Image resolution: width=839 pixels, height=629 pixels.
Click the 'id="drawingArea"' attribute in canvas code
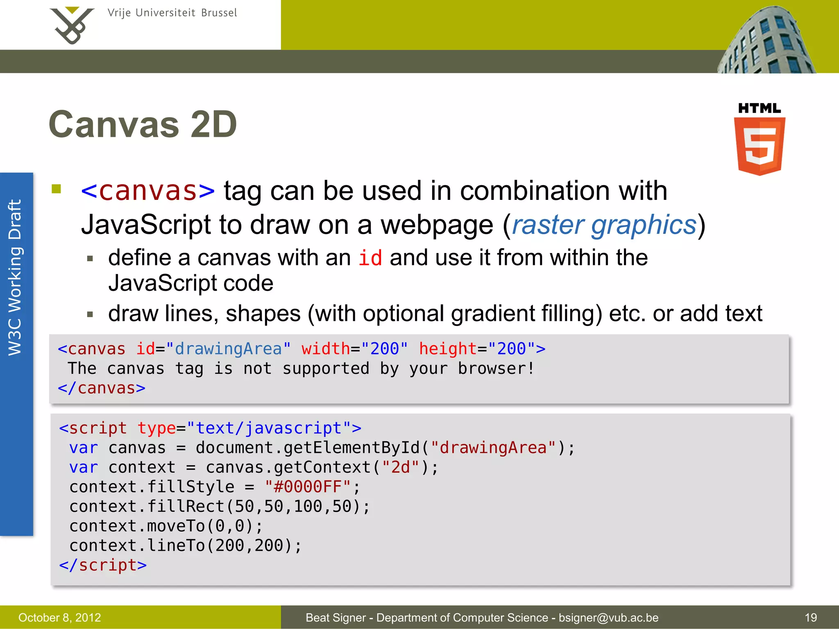pos(213,349)
